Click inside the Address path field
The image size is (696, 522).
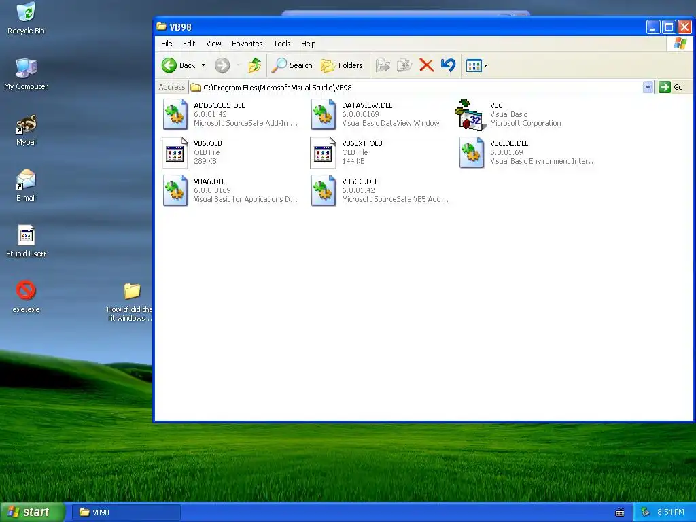click(415, 88)
